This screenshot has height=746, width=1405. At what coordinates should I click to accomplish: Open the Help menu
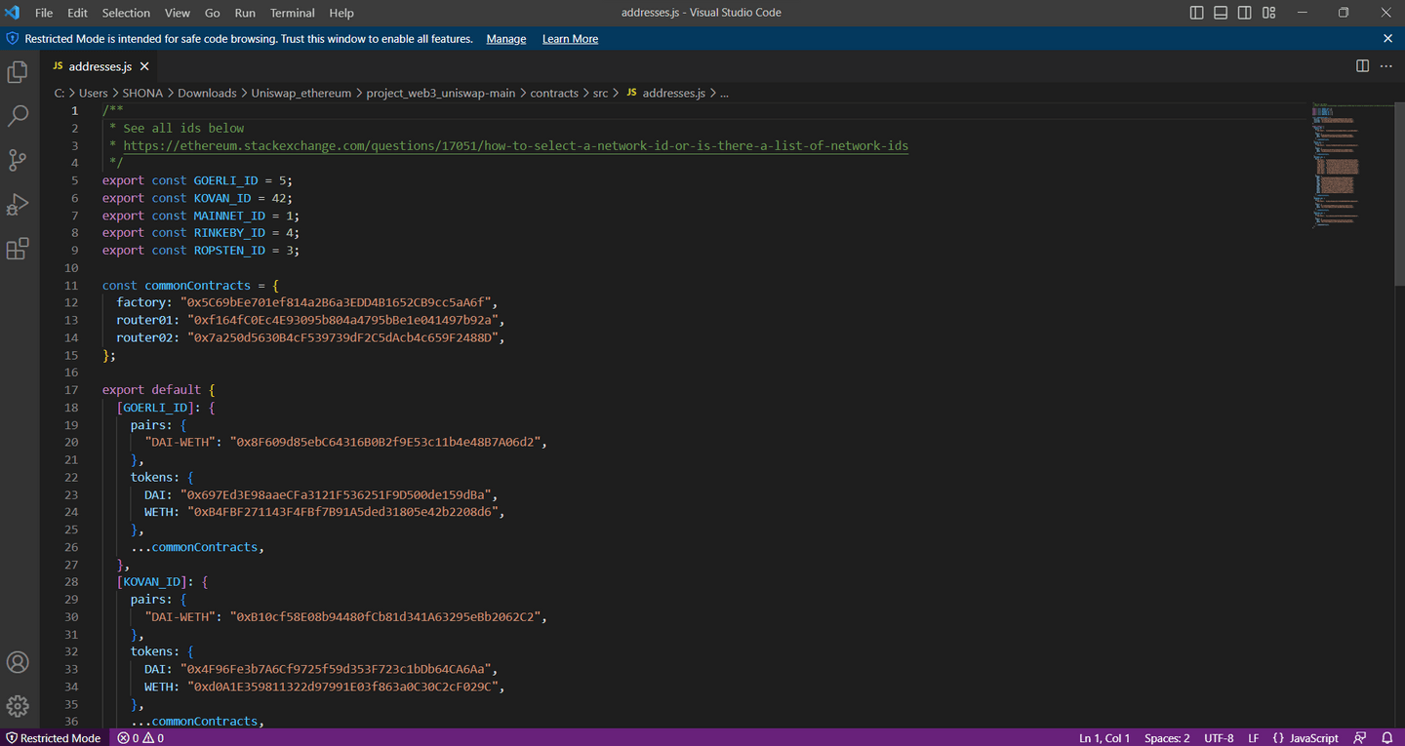[341, 13]
